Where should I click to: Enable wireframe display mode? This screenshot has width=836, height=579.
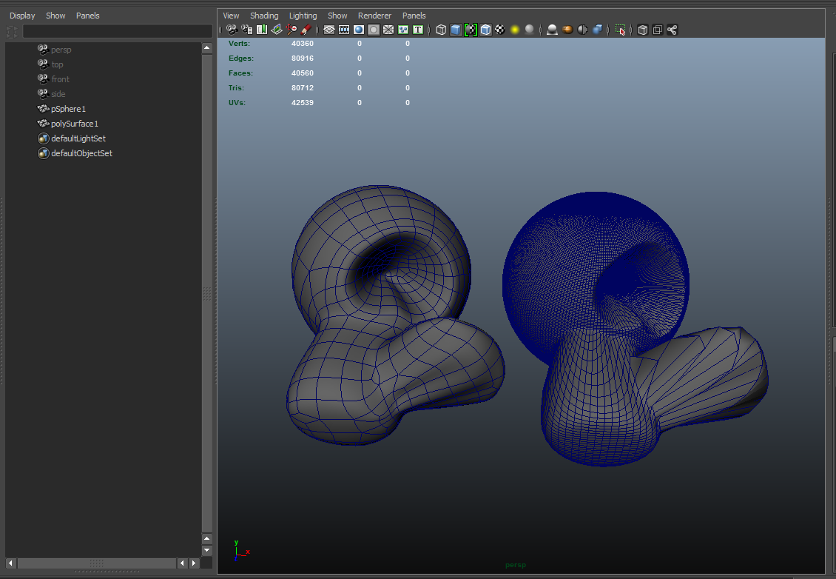441,30
